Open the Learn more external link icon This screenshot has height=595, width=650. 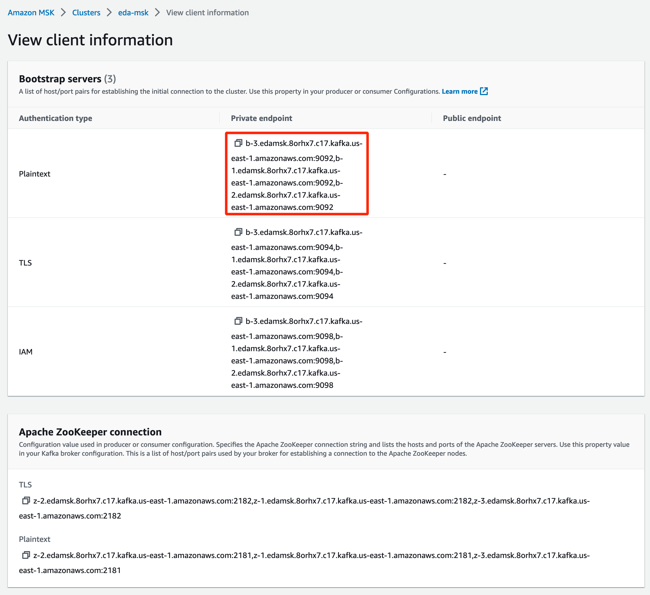pyautogui.click(x=484, y=91)
